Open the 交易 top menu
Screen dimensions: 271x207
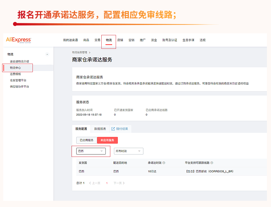click(x=97, y=40)
